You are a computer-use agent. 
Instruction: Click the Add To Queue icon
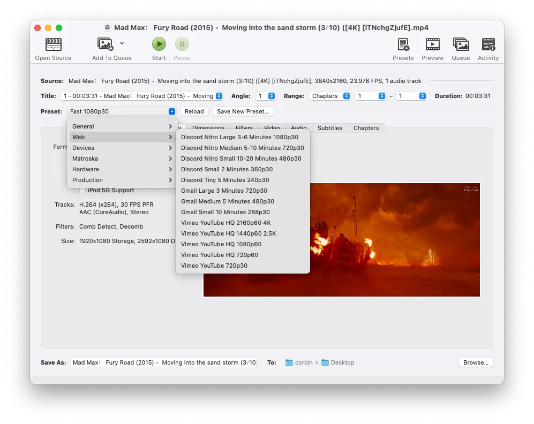click(106, 44)
